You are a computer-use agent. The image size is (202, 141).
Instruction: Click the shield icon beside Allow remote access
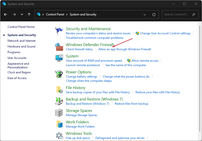[x=129, y=61]
